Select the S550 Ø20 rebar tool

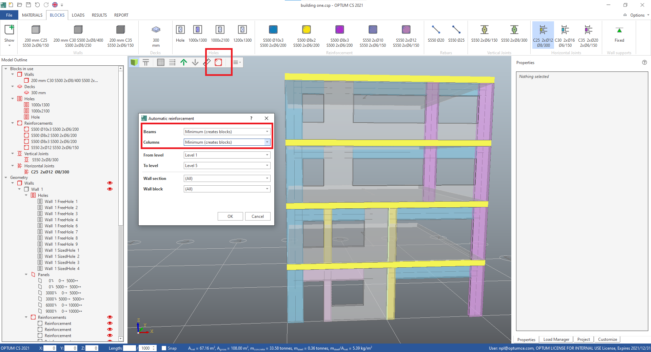(436, 34)
